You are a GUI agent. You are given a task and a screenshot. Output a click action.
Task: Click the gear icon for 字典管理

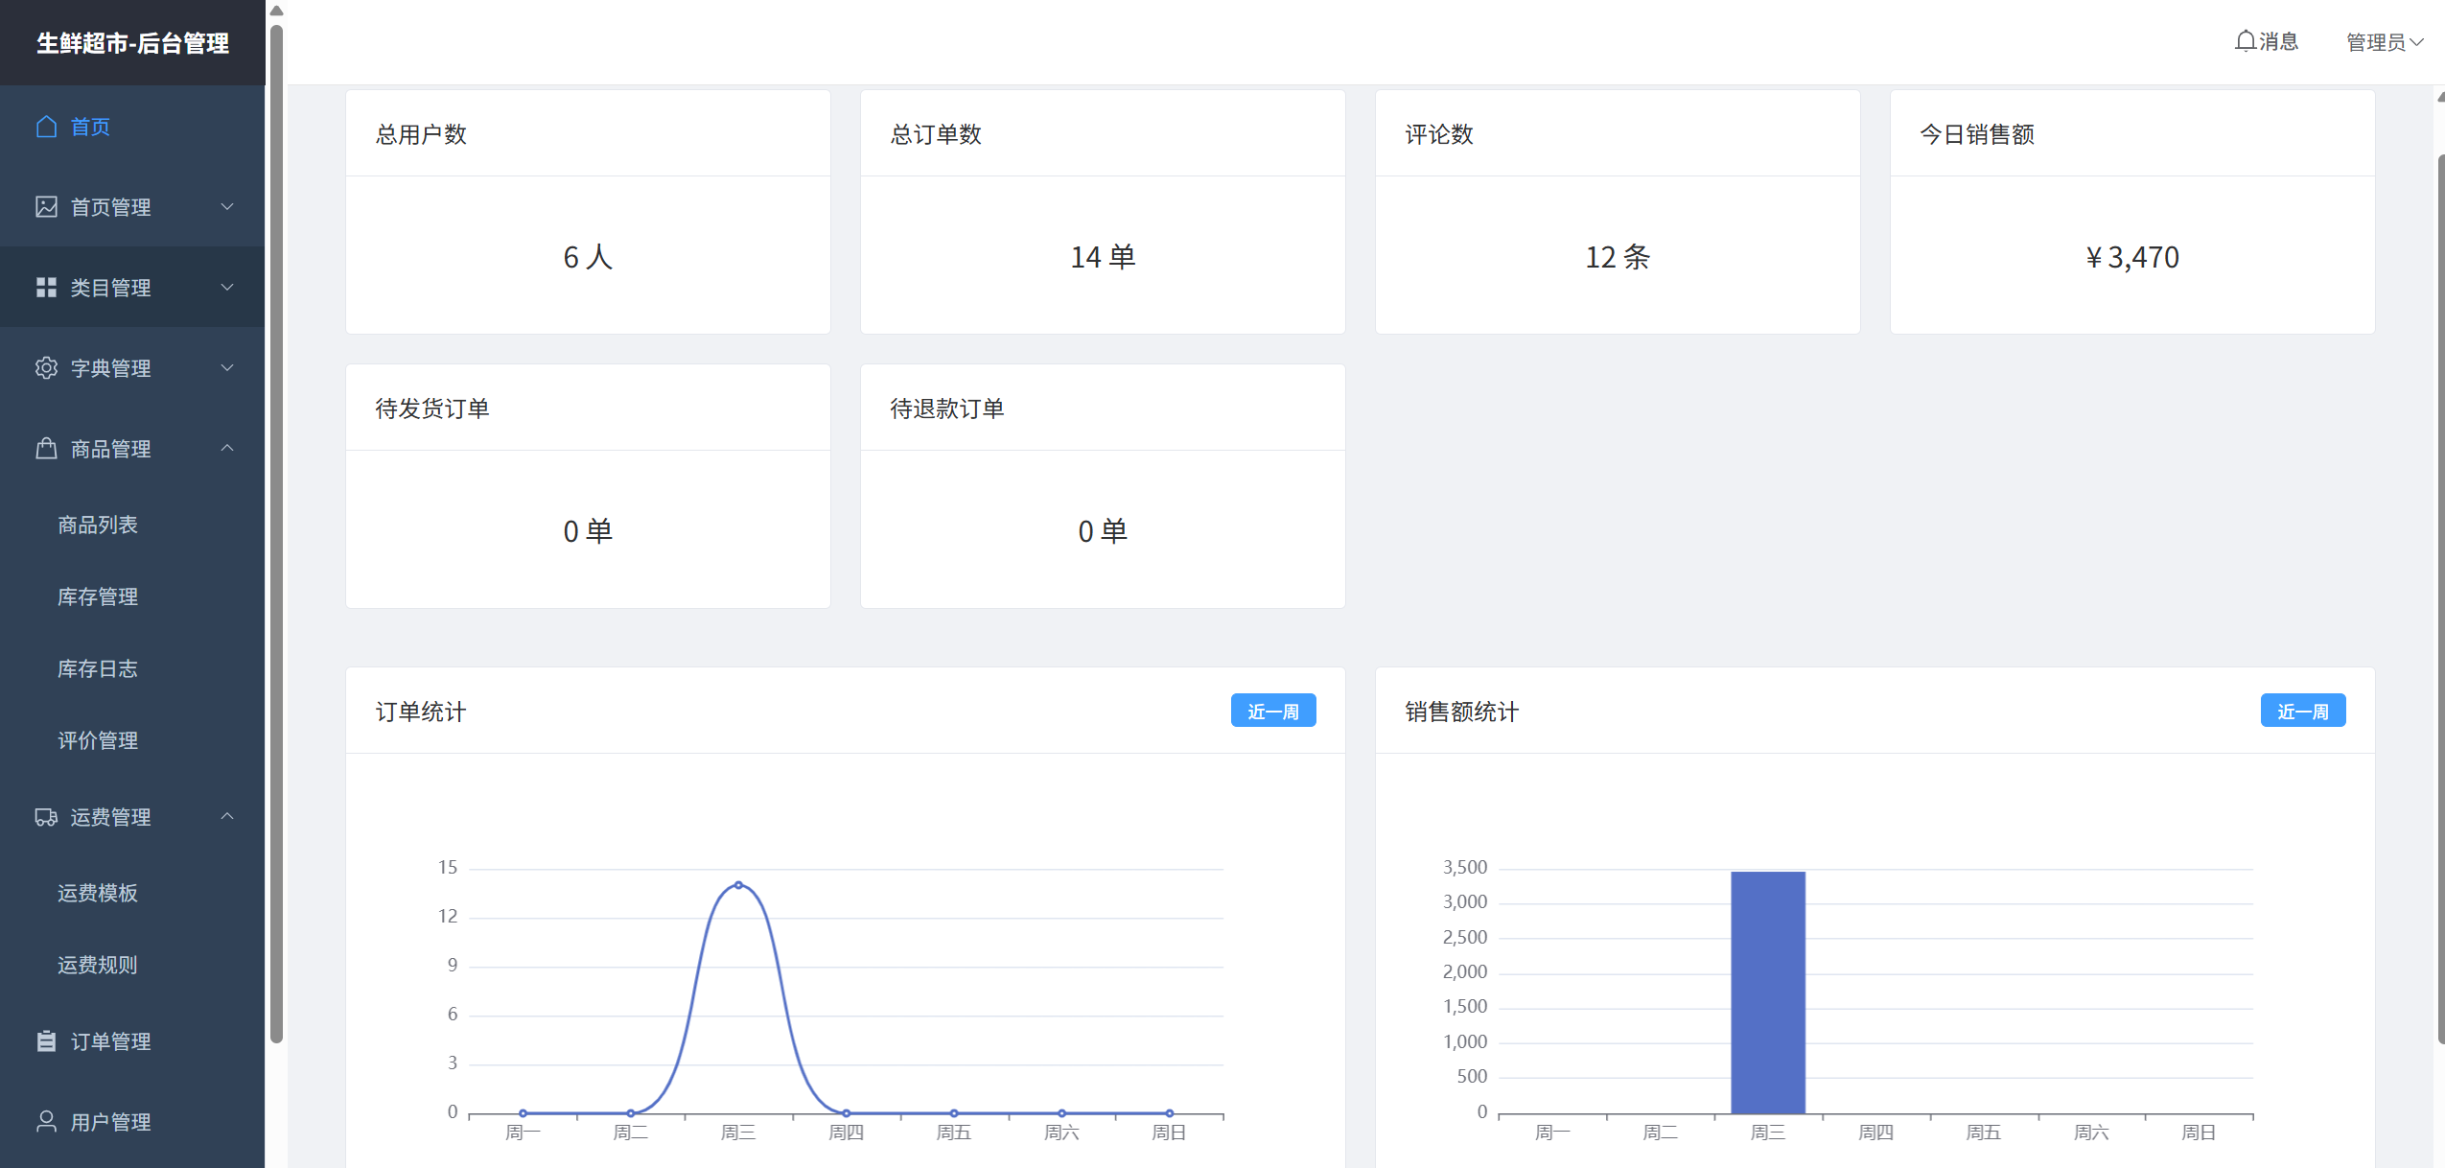46,368
